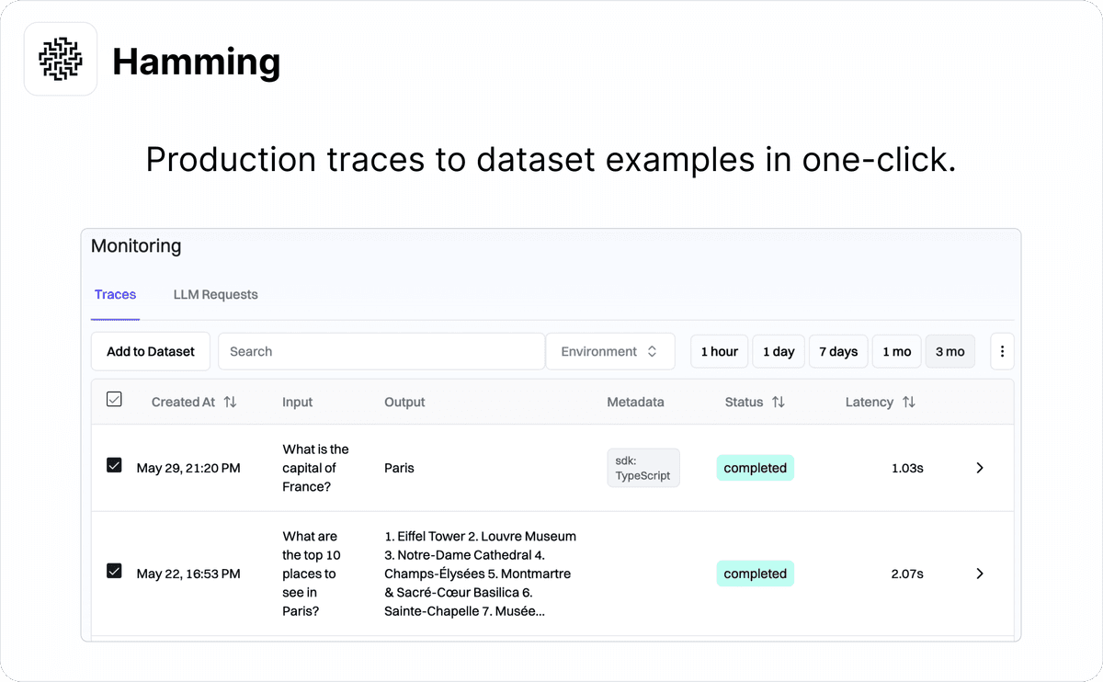Image resolution: width=1103 pixels, height=682 pixels.
Task: Sort traces using the Created At sort icon
Action: [228, 402]
